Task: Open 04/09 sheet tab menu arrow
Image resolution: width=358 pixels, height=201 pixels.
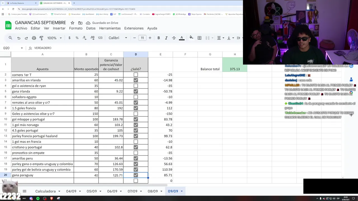Action: [x=80, y=191]
